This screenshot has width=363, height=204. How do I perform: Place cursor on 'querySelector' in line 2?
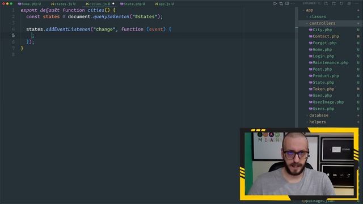point(111,16)
